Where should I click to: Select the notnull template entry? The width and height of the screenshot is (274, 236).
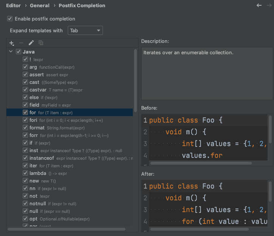38,203
